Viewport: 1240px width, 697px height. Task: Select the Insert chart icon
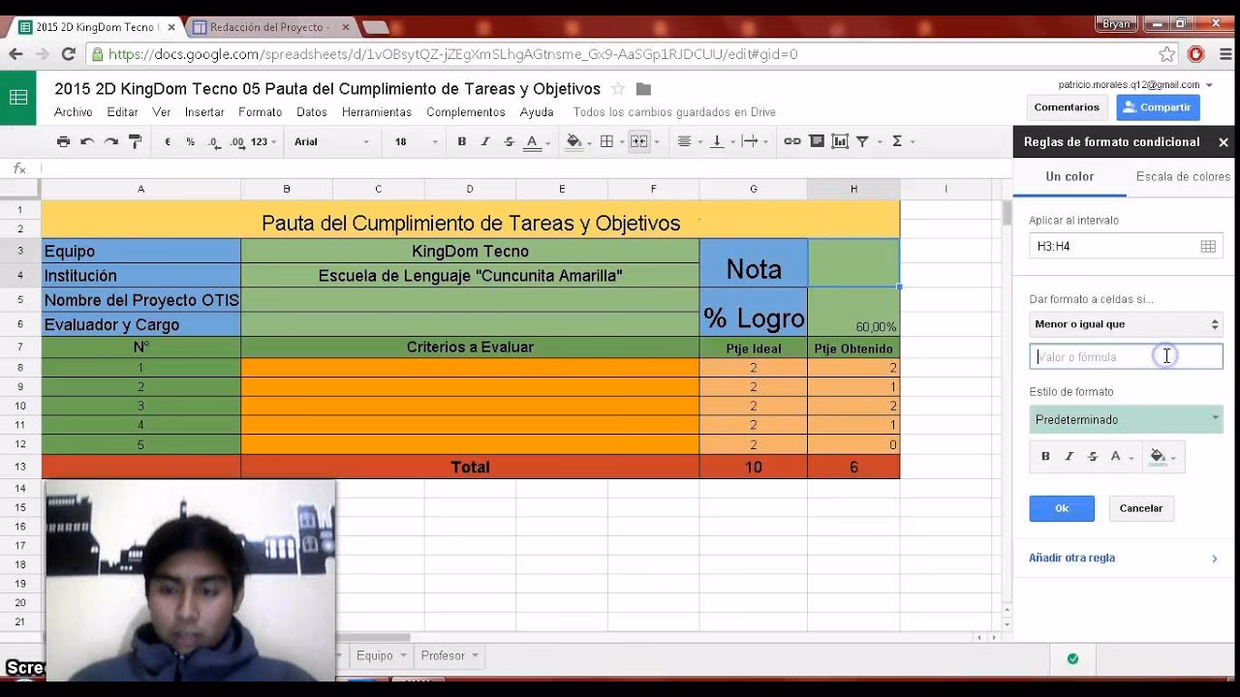click(840, 141)
